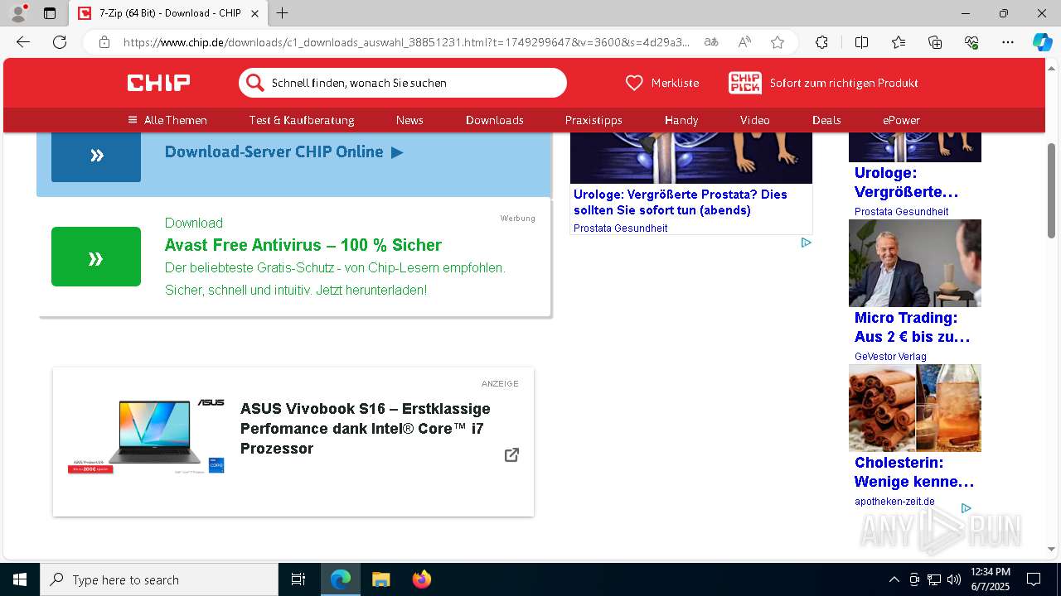
Task: Click Avast Free Antivirus – 100 % Sicher
Action: coord(303,245)
